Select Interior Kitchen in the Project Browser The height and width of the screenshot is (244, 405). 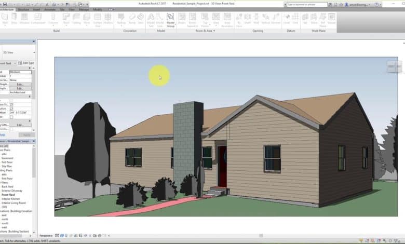tap(10, 199)
